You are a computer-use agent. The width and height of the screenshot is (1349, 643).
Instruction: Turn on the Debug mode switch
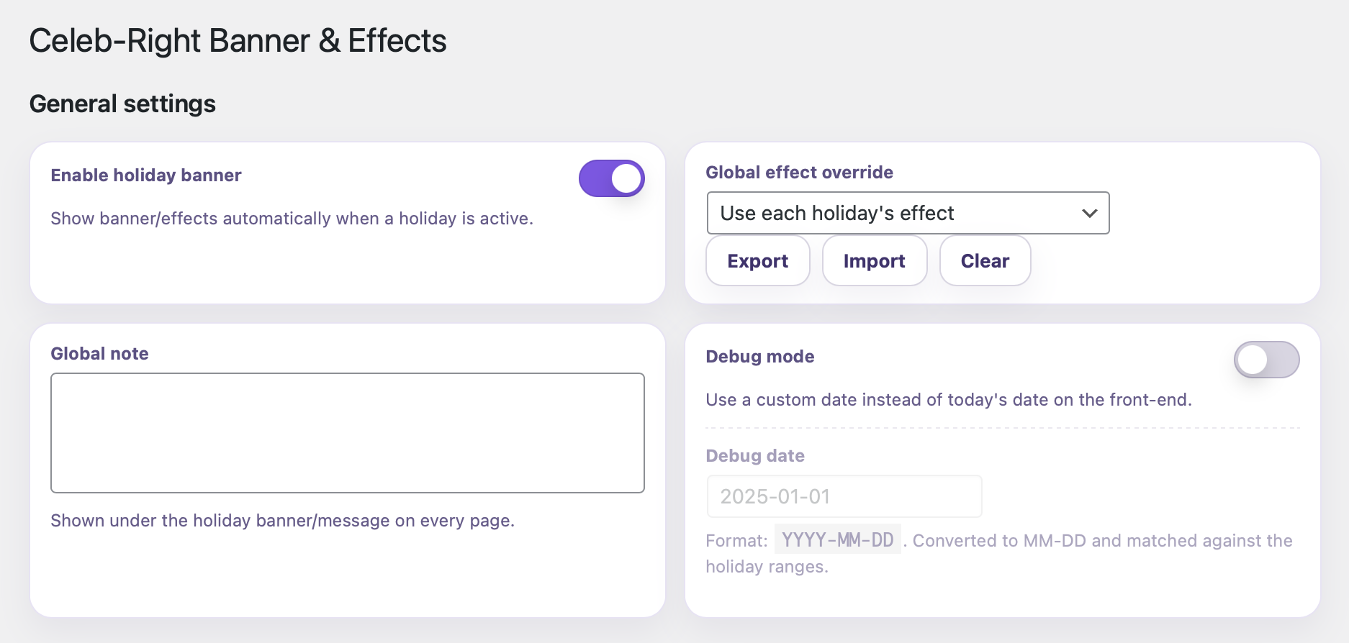pyautogui.click(x=1266, y=360)
